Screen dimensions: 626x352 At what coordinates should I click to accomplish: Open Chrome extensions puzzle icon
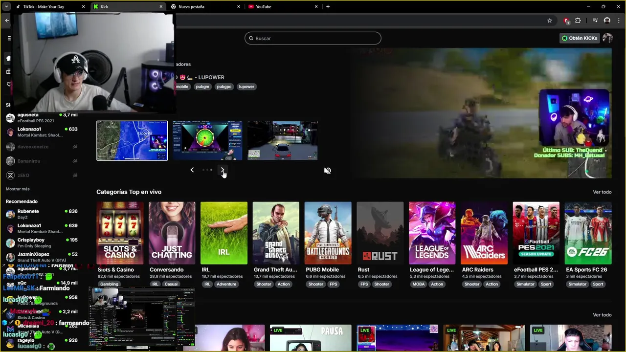pyautogui.click(x=578, y=21)
